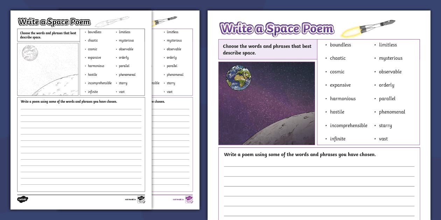Click the pink Twinkl badge on middle worksheet
Screen dimensions: 441x220
tap(189, 199)
